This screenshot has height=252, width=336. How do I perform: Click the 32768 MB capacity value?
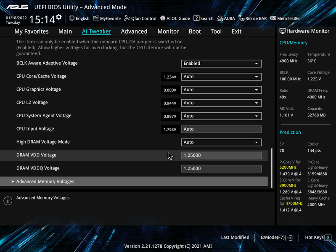316,115
